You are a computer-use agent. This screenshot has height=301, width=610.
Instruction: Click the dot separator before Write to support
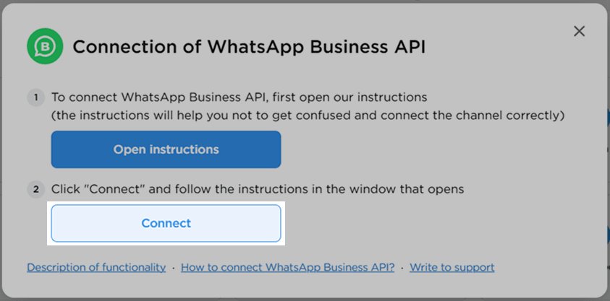(402, 268)
